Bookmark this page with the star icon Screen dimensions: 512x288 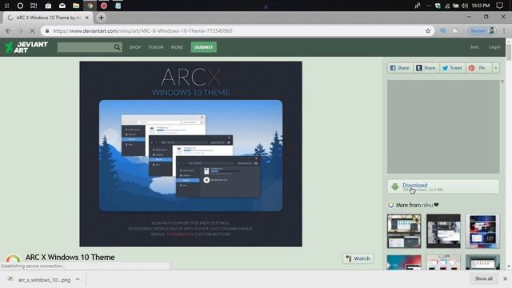click(x=428, y=30)
